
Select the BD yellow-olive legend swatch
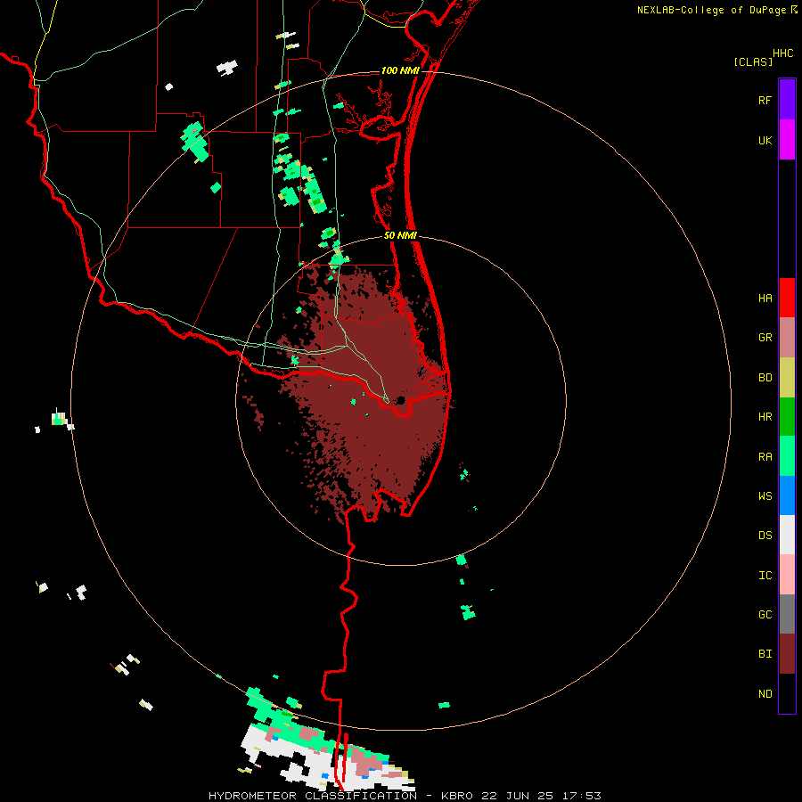787,378
